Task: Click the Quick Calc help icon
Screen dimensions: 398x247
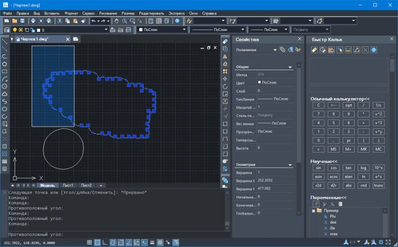Action: click(374, 50)
